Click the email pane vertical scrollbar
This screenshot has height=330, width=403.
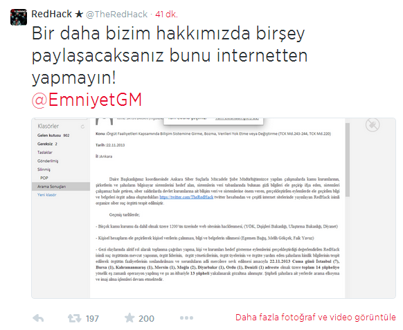coord(348,160)
